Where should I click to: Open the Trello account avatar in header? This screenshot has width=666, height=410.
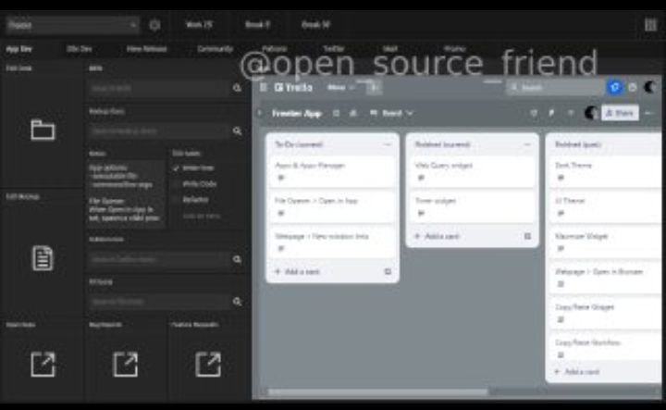(650, 88)
